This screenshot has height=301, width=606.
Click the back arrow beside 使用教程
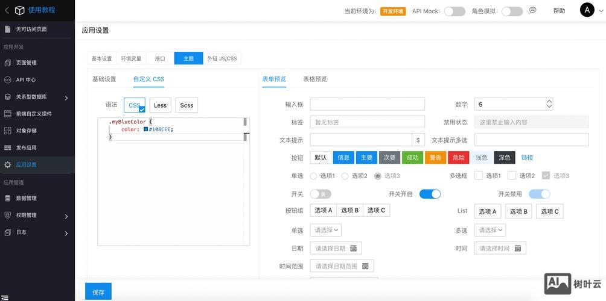(x=7, y=10)
